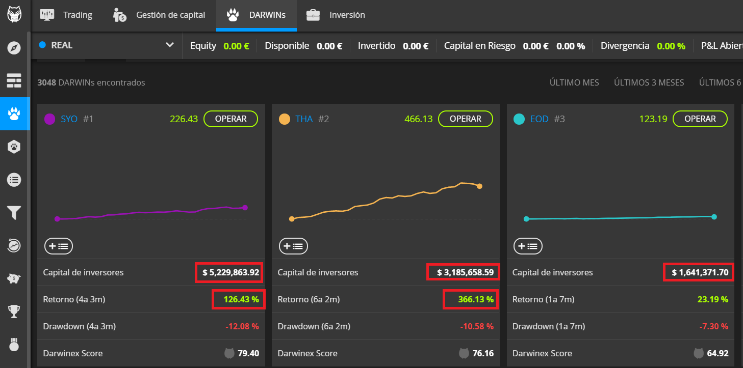This screenshot has height=368, width=743.
Task: Click the Disponible 0.00 € value
Action: [329, 46]
